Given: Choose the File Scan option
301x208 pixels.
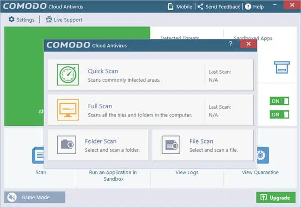Looking at the screenshot, I should coord(203,145).
